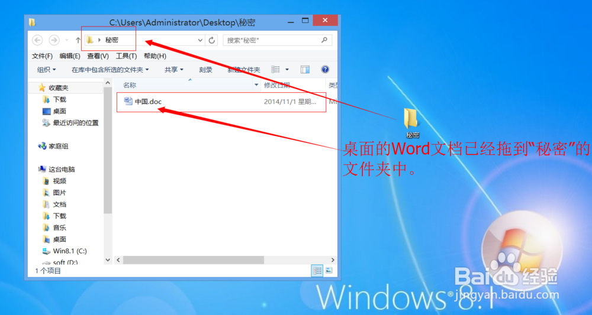Open Help via the question mark icon
Viewport: 592px width, 315px height.
click(324, 69)
